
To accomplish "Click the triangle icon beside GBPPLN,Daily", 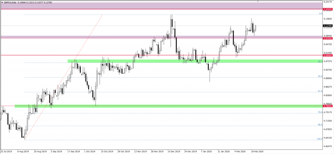I will [x=2, y=3].
